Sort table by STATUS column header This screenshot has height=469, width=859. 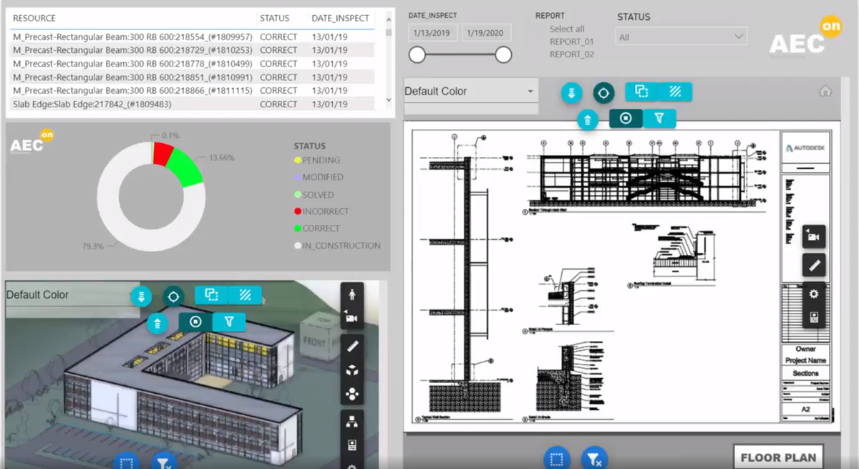pyautogui.click(x=275, y=18)
